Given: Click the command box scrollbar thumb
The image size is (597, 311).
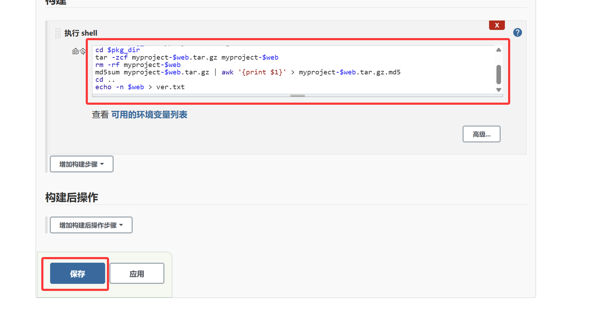Looking at the screenshot, I should pyautogui.click(x=499, y=74).
